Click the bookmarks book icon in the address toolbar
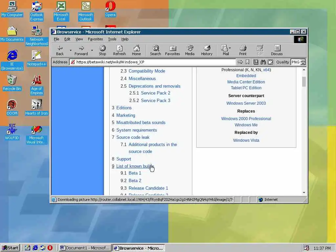Image resolution: width=336 pixels, height=252 pixels. tap(256, 62)
